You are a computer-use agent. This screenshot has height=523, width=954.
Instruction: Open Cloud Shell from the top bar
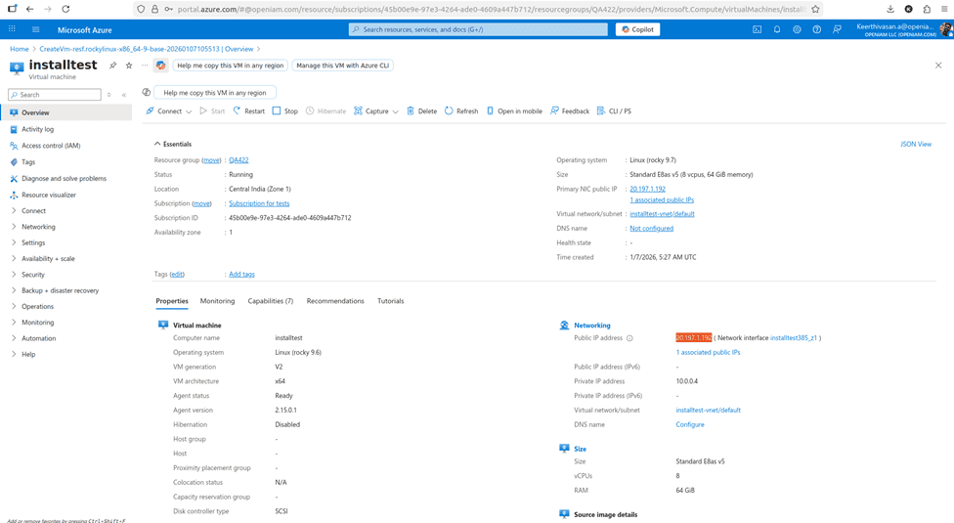tap(757, 29)
